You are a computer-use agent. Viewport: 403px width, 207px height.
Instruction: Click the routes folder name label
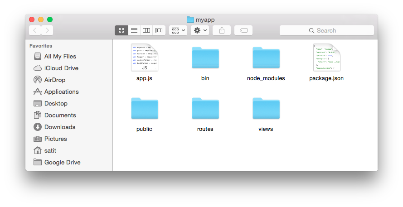205,129
